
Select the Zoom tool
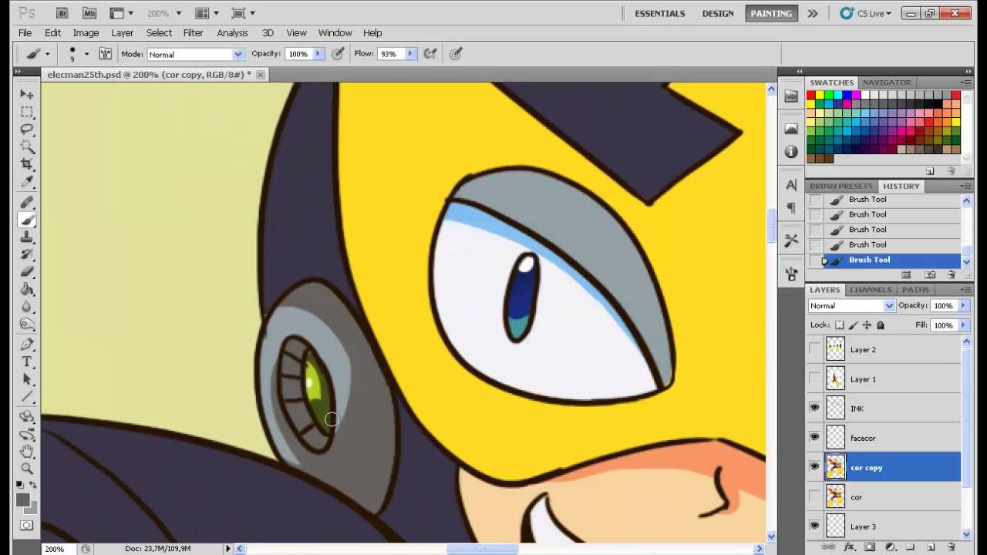coord(27,469)
